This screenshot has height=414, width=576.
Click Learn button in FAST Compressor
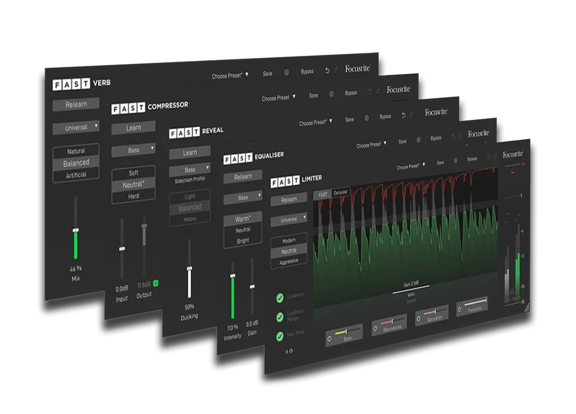click(133, 128)
